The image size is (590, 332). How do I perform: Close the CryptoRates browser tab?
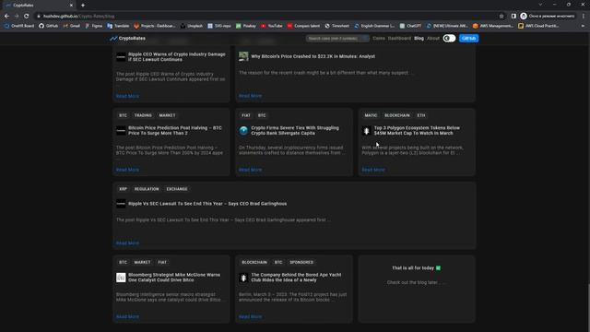click(x=71, y=6)
